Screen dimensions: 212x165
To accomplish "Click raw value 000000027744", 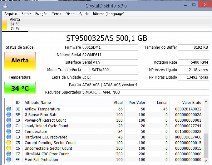I will click(x=188, y=126).
